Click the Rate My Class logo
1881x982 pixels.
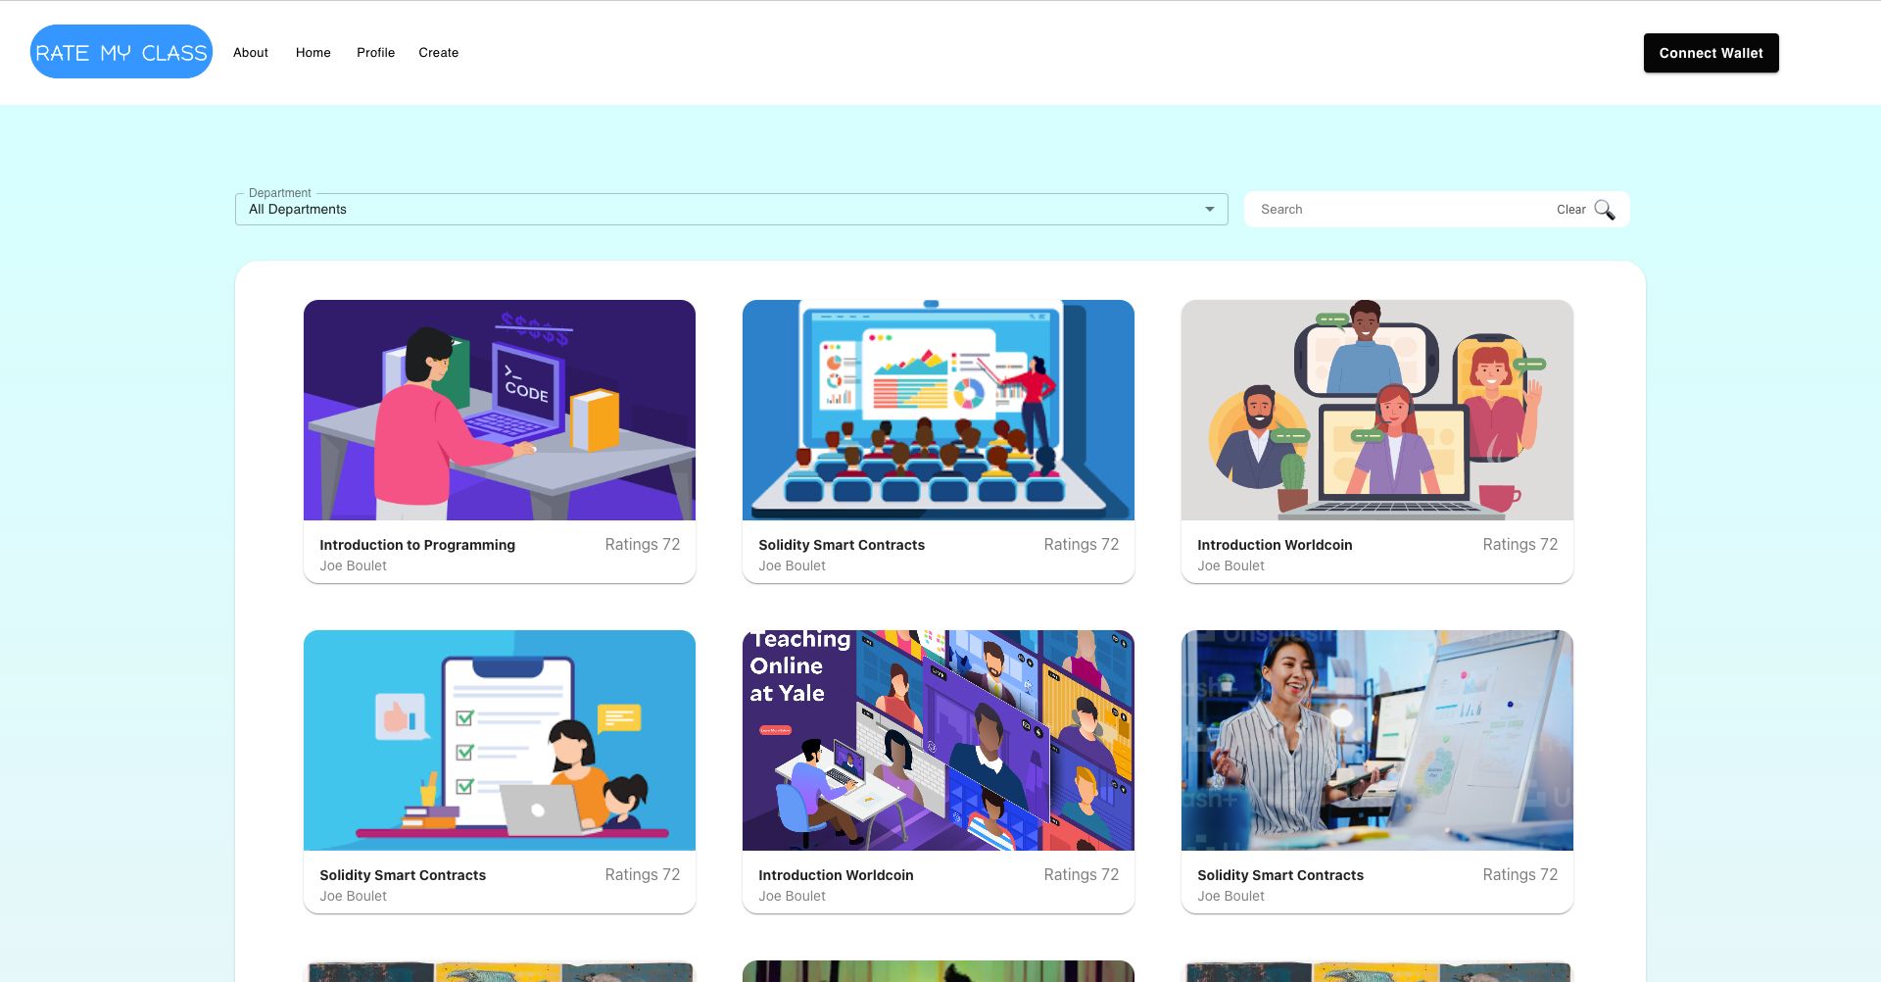tap(121, 52)
